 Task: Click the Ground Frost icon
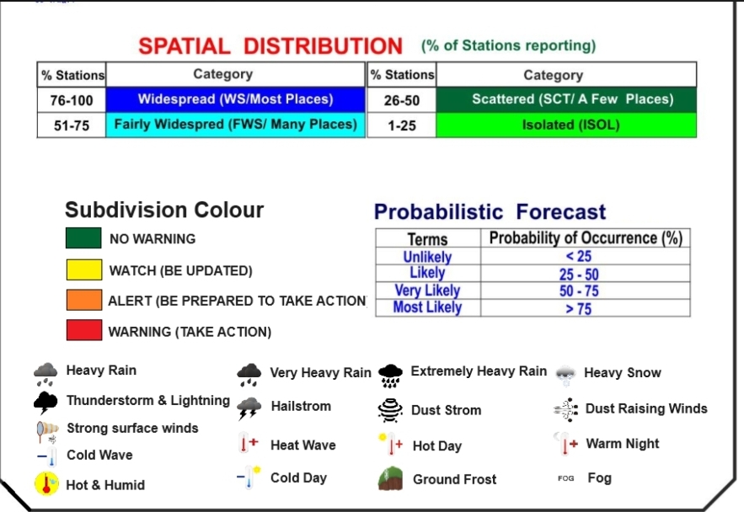click(x=390, y=479)
